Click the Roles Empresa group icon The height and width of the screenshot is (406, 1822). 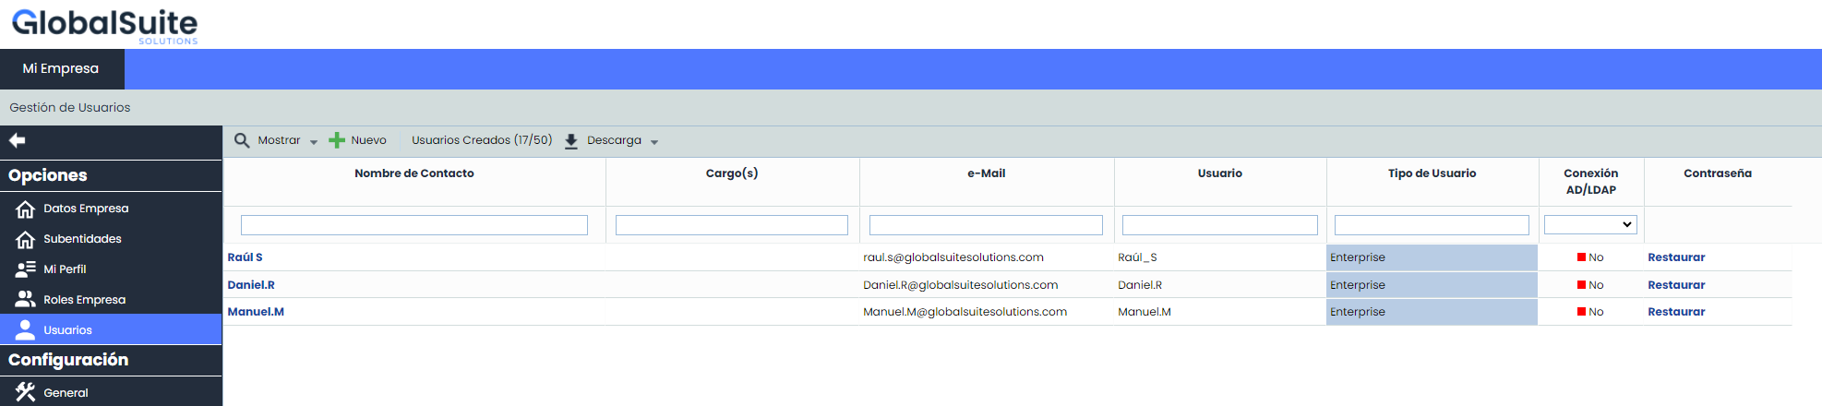(25, 300)
